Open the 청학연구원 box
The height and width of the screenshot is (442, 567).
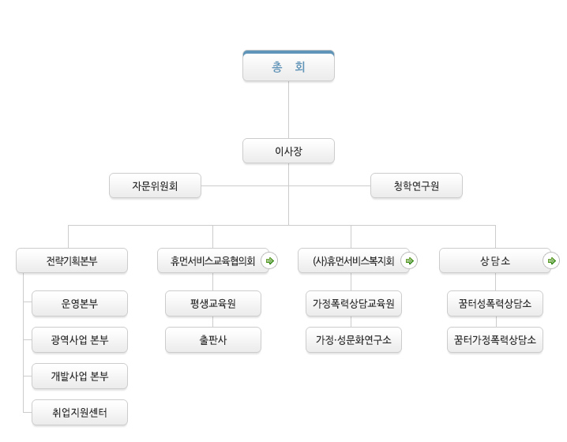[416, 186]
